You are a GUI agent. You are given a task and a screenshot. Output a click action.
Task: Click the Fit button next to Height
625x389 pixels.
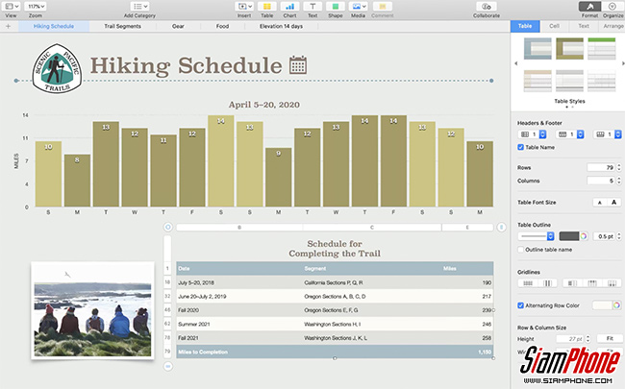tap(610, 339)
